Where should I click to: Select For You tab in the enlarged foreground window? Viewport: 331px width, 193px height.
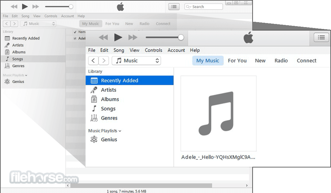pos(237,61)
